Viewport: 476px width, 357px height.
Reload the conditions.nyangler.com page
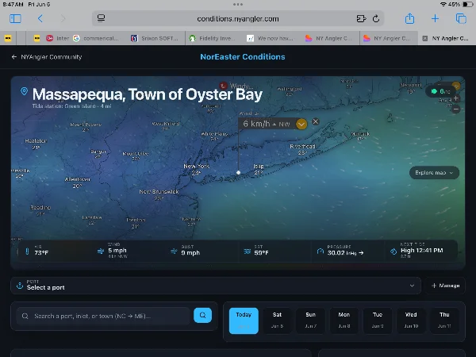click(376, 19)
